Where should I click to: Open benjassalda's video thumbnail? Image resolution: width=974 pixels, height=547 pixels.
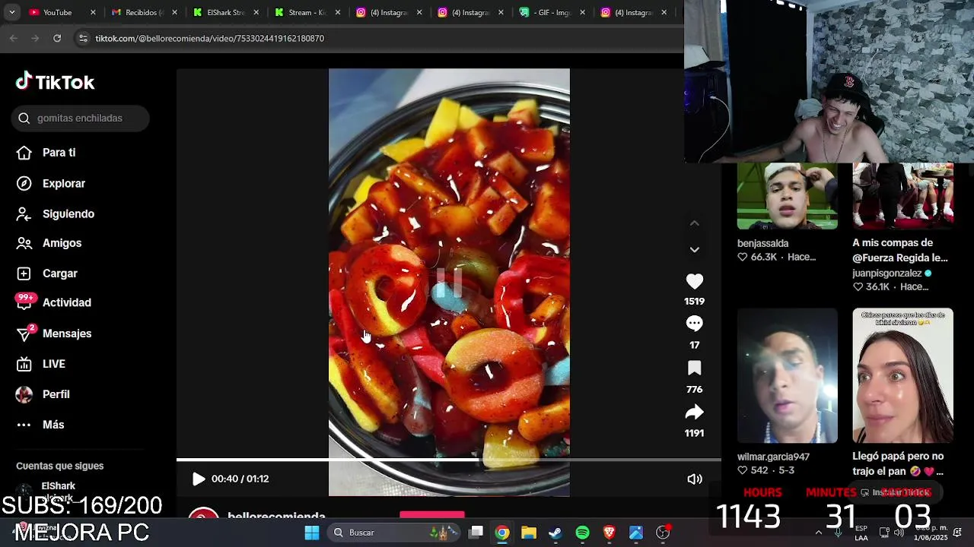click(x=787, y=196)
